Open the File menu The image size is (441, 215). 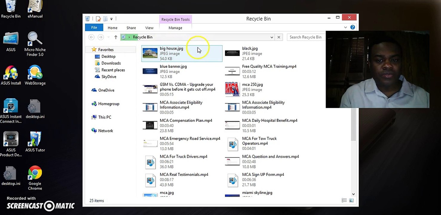point(94,27)
